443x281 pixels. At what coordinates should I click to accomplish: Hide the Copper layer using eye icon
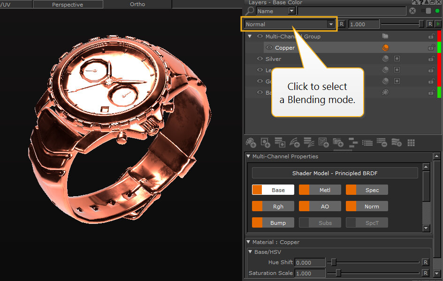[x=269, y=48]
